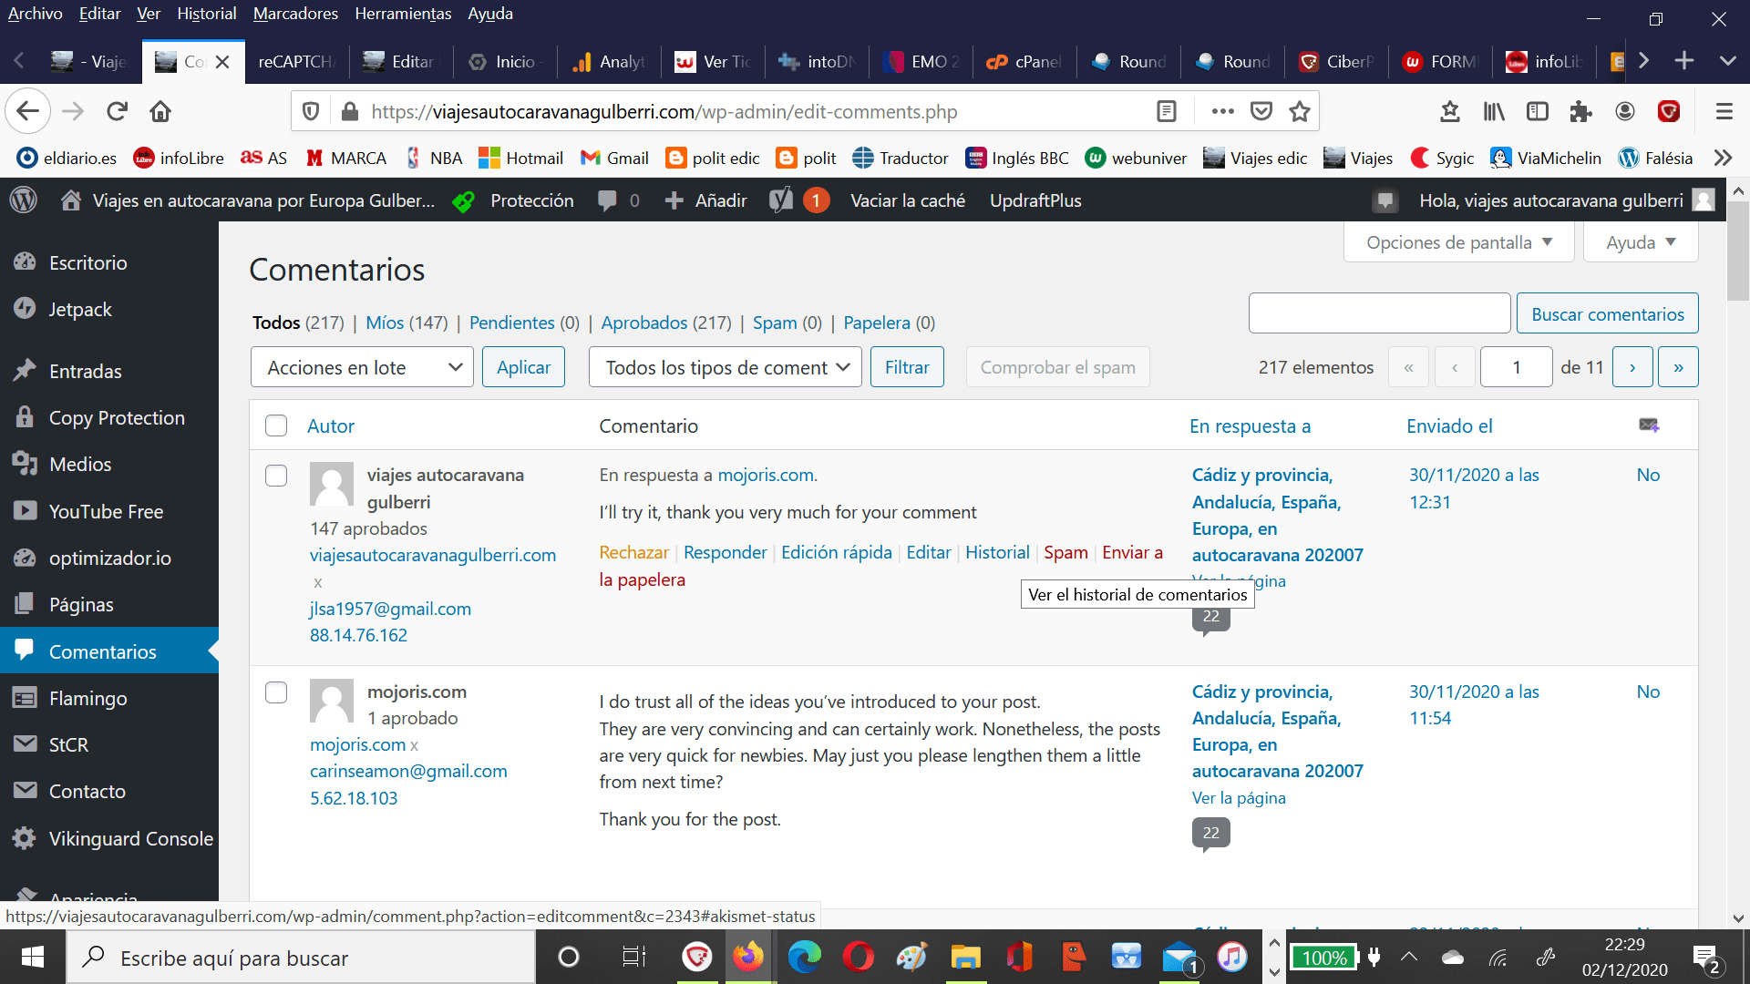Click Vaciar la caché in admin bar
1750x984 pixels.
pos(908,200)
